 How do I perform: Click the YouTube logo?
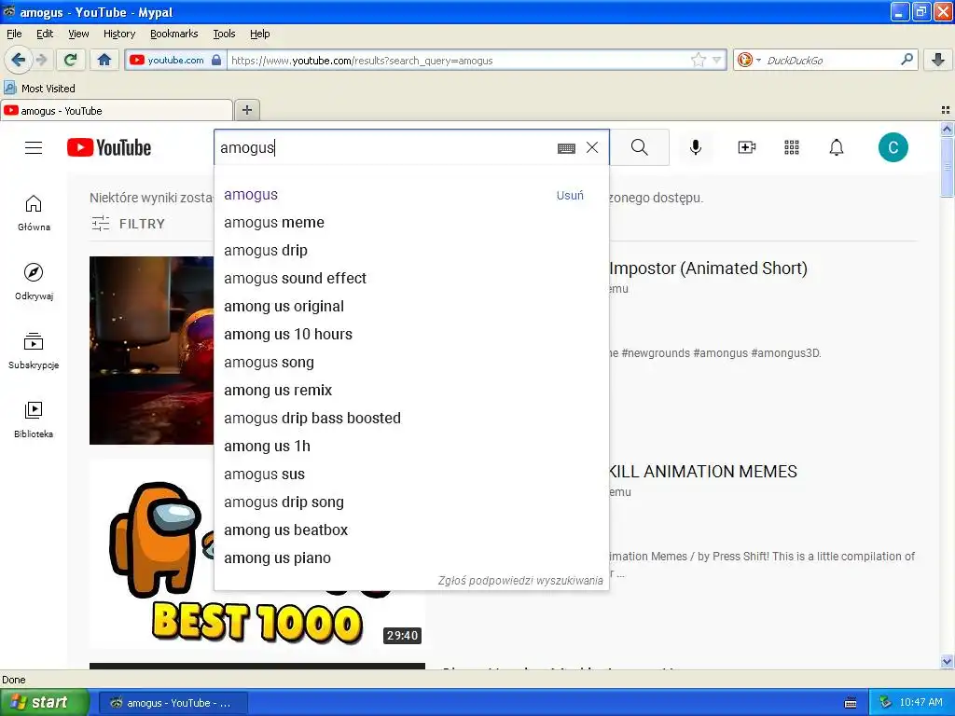tap(109, 148)
